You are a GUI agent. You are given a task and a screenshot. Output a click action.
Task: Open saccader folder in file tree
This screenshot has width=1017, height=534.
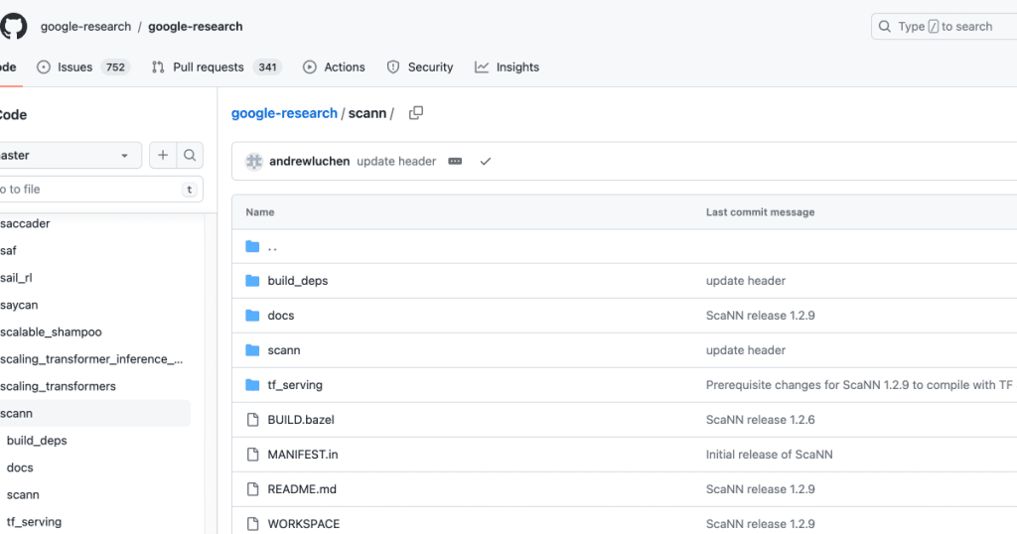pos(25,223)
